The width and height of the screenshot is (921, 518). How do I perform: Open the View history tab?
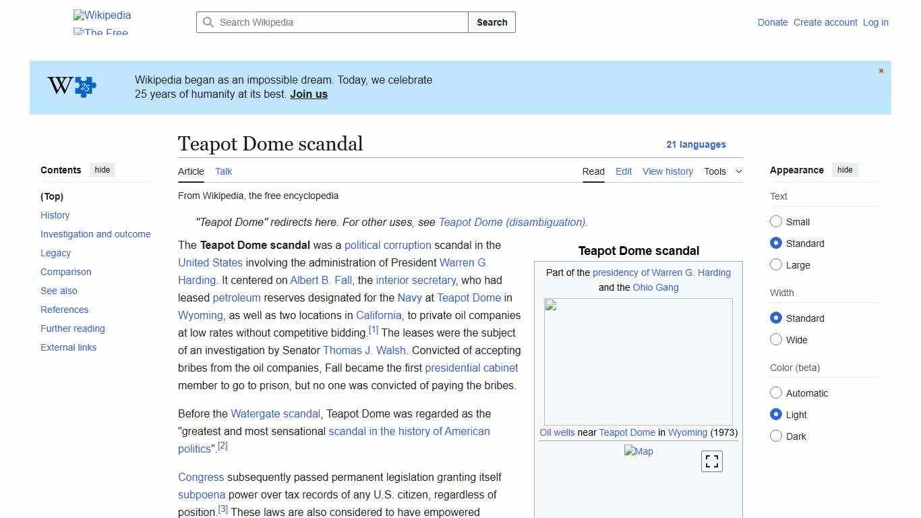pos(667,171)
